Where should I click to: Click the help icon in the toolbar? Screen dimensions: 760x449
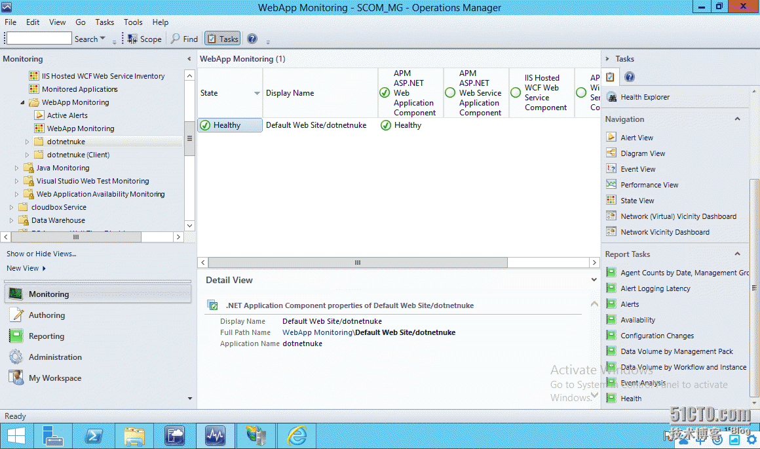click(x=252, y=39)
